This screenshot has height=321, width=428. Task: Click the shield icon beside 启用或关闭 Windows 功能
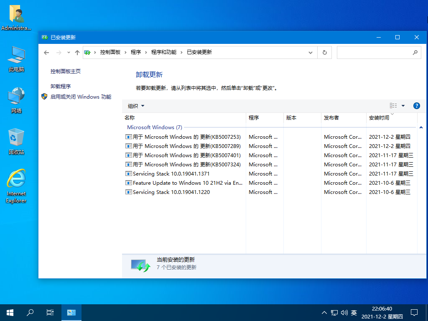[44, 97]
